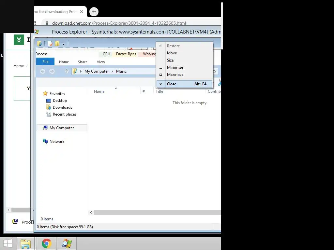The width and height of the screenshot is (334, 250).
Task: Open Downloads in the navigation pane
Action: 62,107
